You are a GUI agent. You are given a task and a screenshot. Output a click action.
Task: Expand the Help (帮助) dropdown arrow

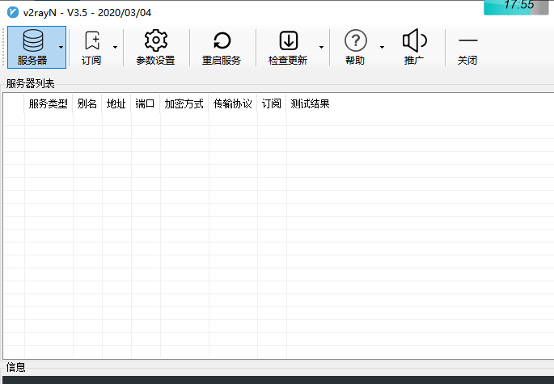click(382, 48)
